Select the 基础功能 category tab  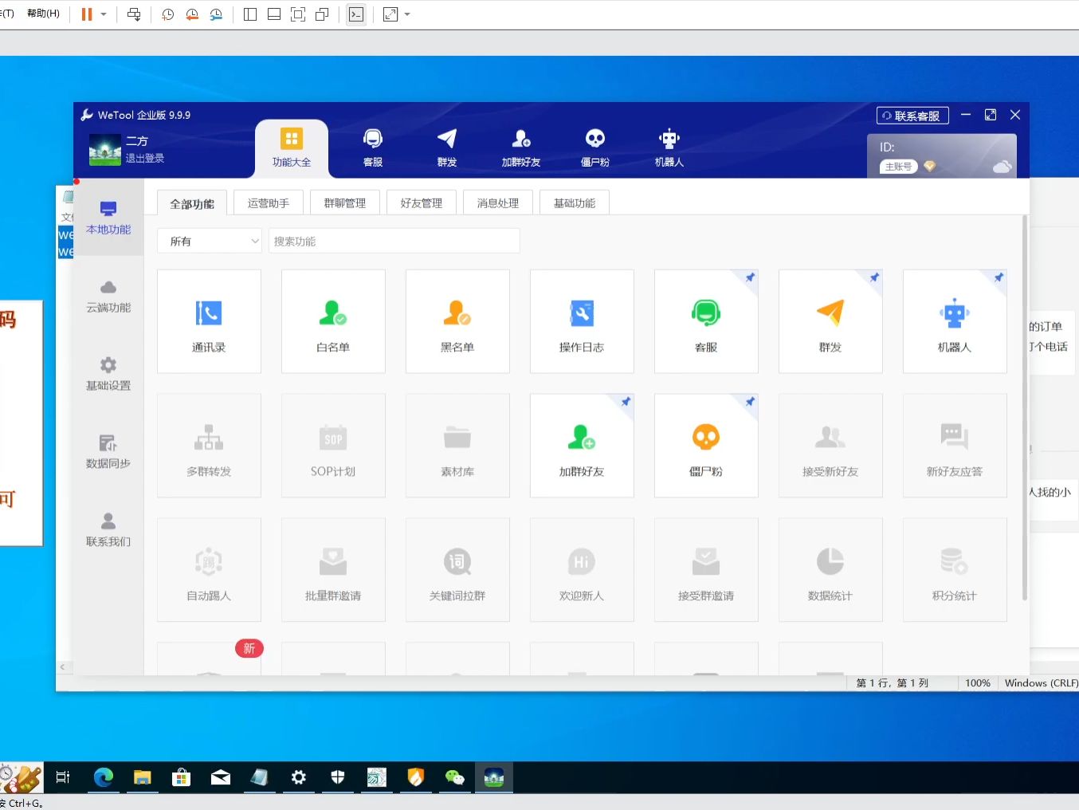pos(575,203)
